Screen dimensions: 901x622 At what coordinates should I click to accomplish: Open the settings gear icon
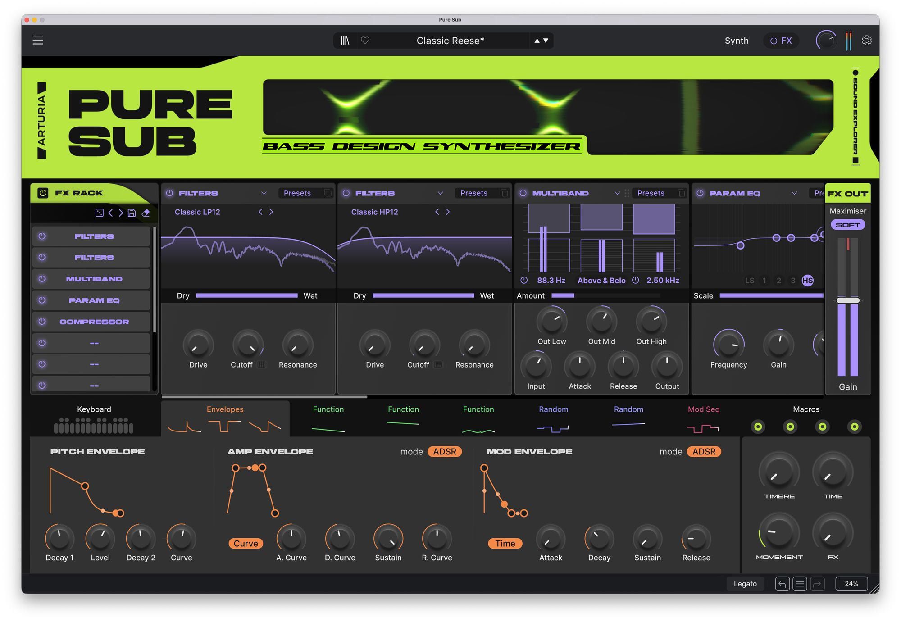[867, 41]
